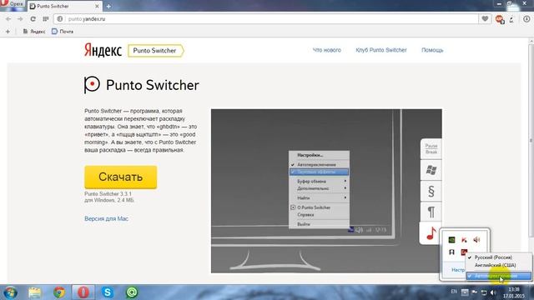This screenshot has height=300, width=534.
Task: Open the system volume icon
Action: click(493, 292)
